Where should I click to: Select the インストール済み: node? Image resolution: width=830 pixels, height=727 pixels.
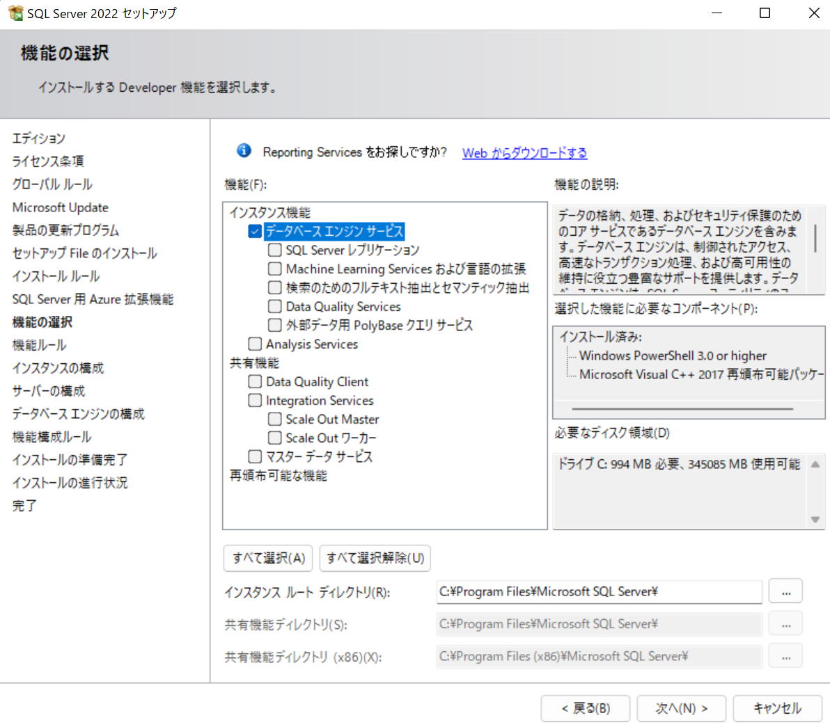click(600, 337)
